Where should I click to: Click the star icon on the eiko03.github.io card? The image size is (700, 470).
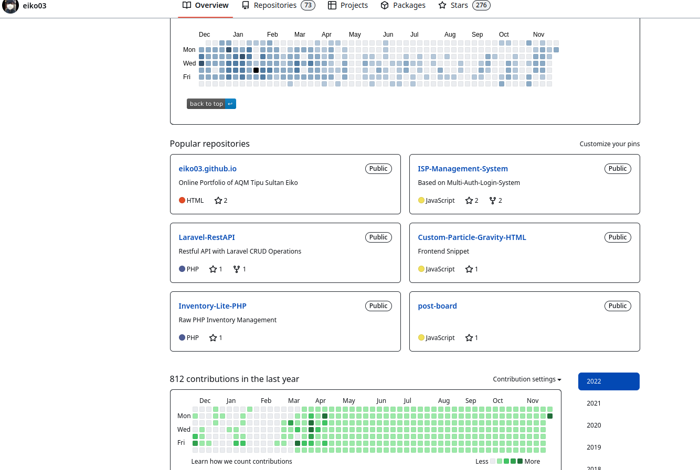(x=217, y=200)
